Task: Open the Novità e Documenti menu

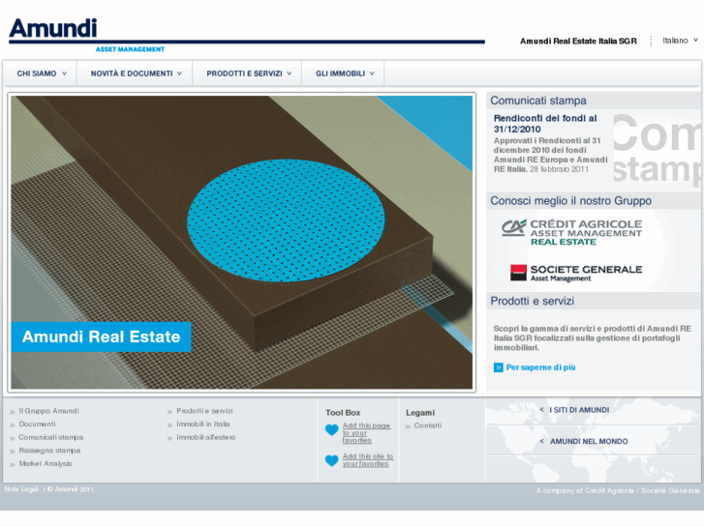Action: 136,73
